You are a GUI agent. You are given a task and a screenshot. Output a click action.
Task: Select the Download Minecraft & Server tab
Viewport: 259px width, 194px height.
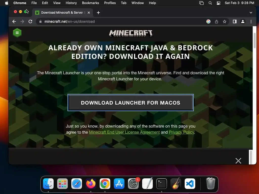click(62, 13)
